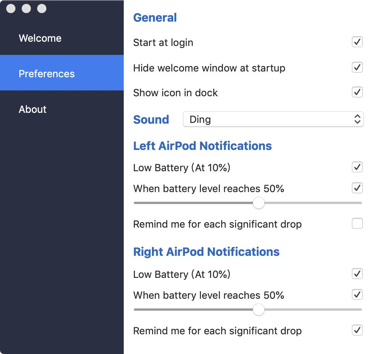
Task: Close the preferences window
Action: [x=11, y=9]
